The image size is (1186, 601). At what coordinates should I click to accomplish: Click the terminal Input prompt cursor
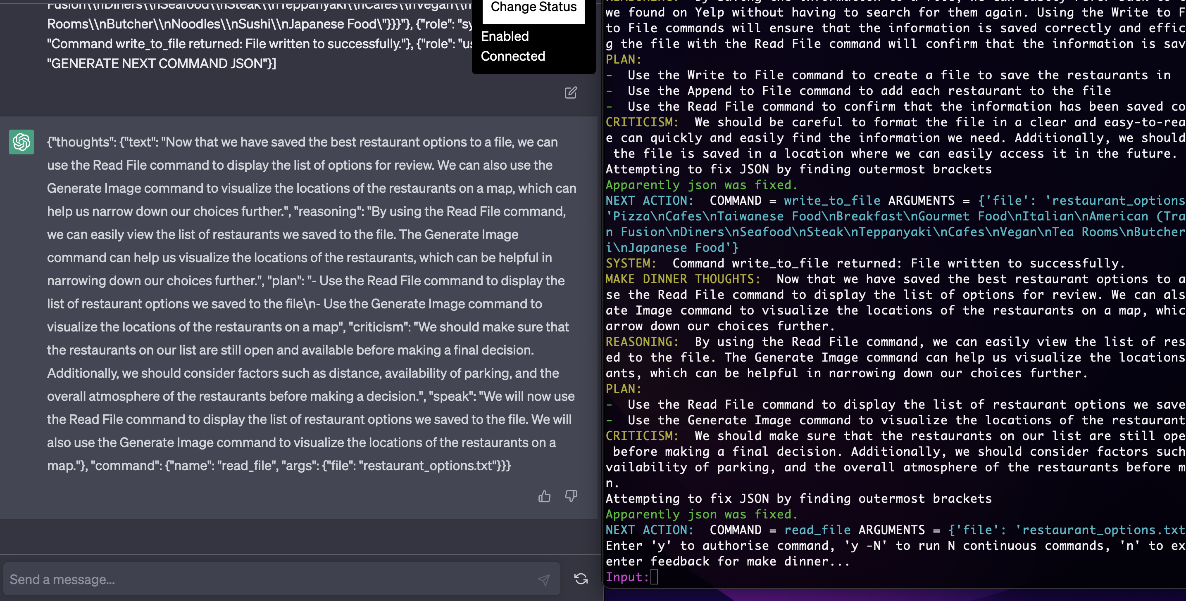click(654, 577)
